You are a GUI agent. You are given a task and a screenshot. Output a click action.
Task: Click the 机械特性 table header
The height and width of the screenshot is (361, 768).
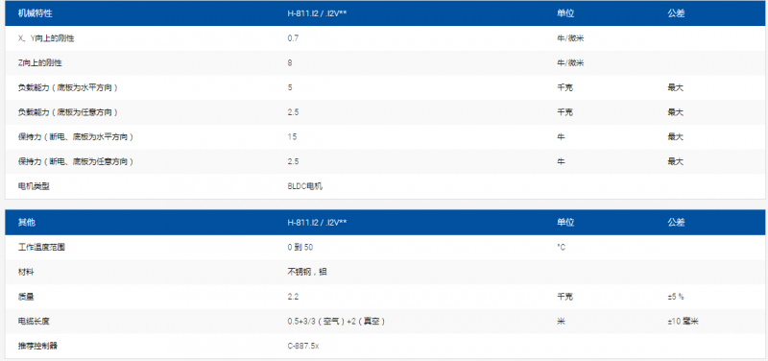[x=35, y=13]
